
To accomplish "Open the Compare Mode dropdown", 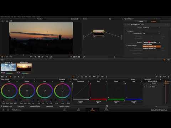I will 151,34.
